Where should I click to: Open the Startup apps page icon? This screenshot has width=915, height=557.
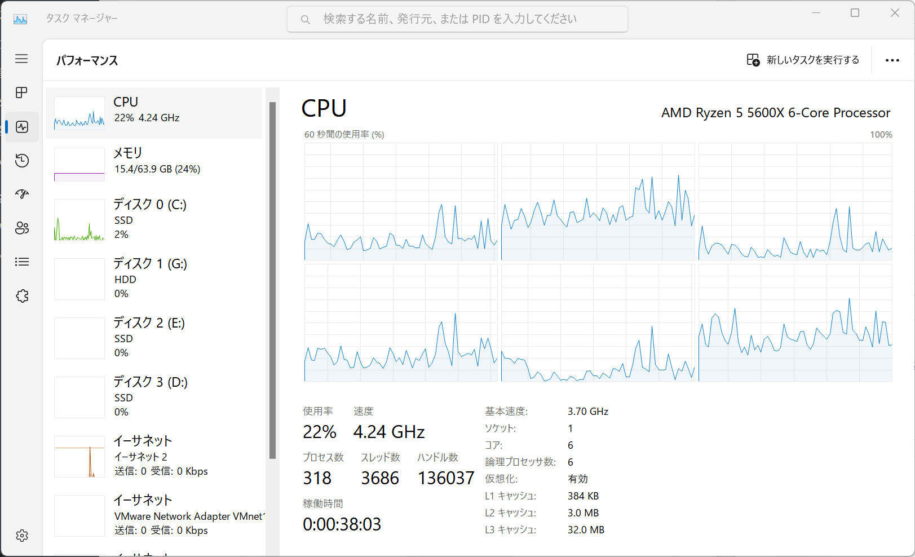[x=22, y=194]
